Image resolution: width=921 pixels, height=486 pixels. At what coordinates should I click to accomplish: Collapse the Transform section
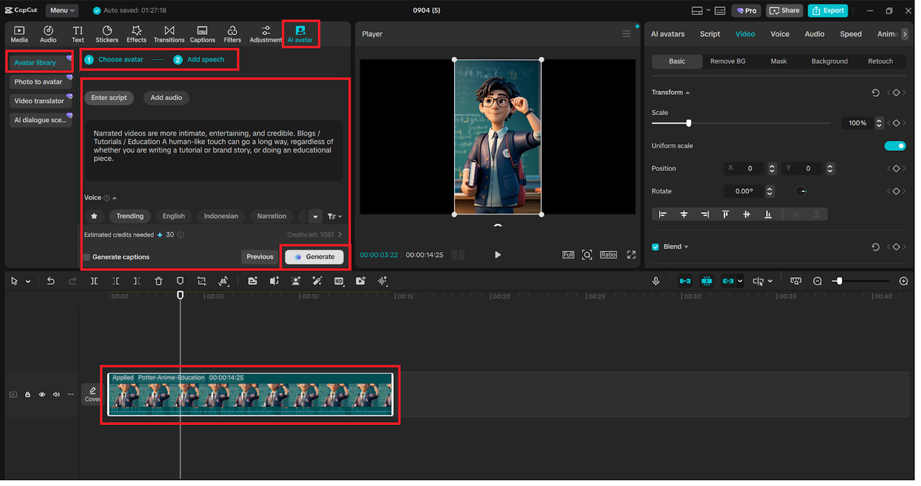tap(687, 93)
